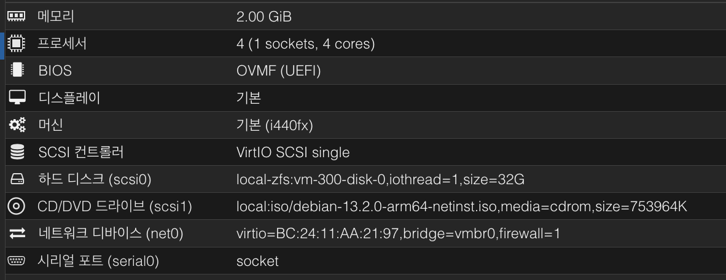The height and width of the screenshot is (280, 726).
Task: Click the debian netinst ISO value
Action: point(461,207)
